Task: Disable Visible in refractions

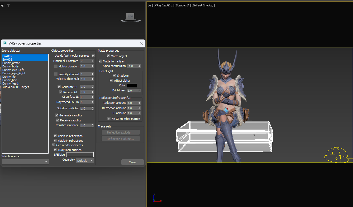Action: [55, 141]
